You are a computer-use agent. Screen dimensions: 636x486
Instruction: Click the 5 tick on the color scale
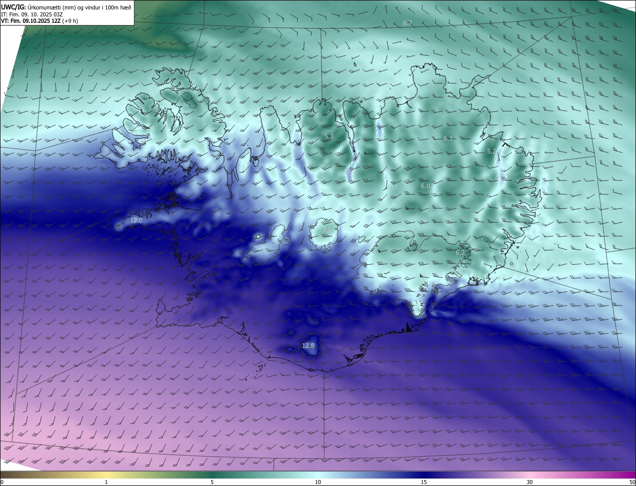(212, 482)
